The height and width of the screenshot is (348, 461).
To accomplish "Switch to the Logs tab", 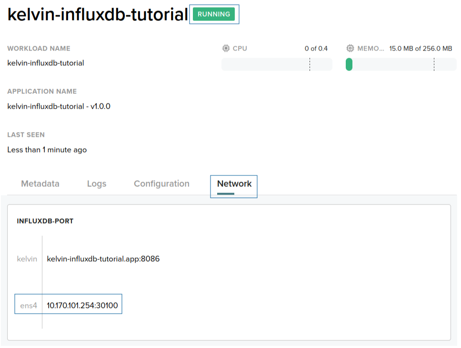I will 96,184.
